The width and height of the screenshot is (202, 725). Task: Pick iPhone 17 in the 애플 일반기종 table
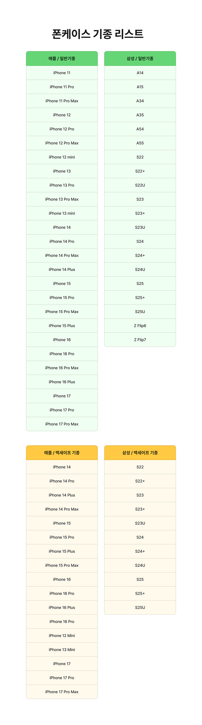(62, 396)
